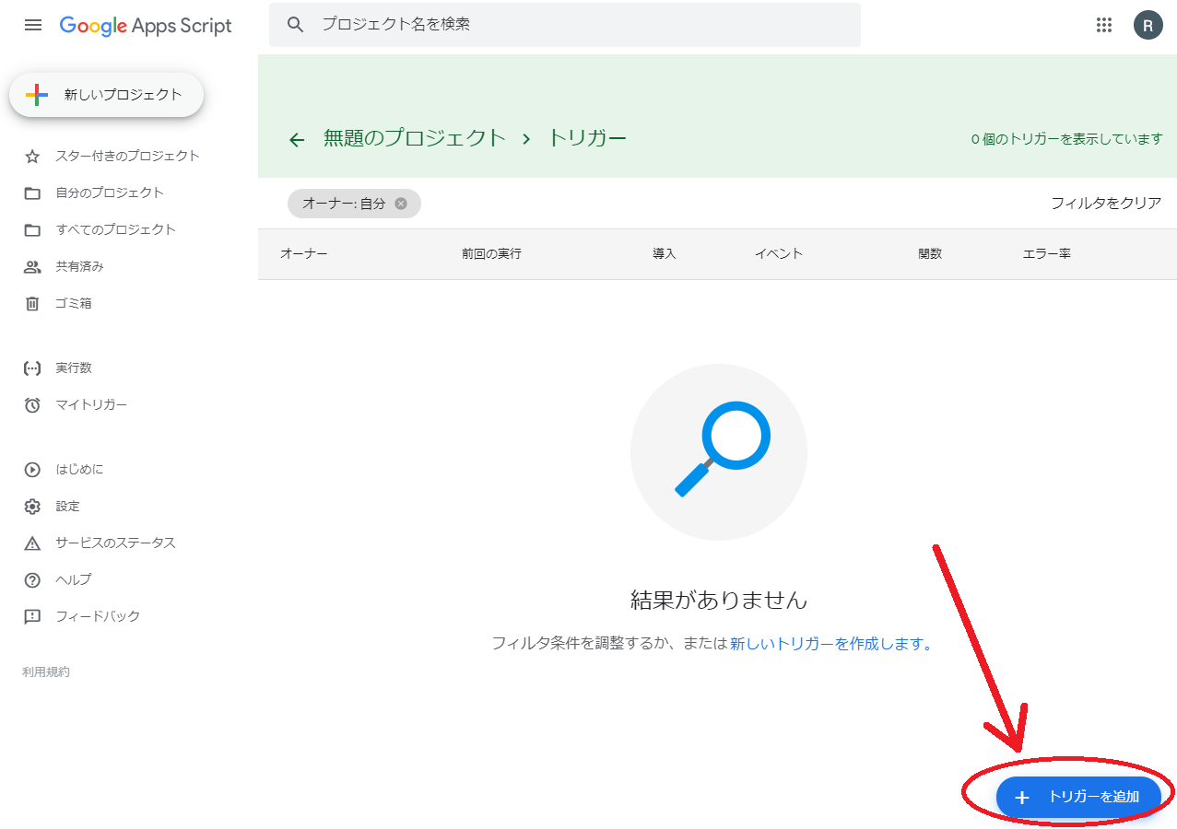Viewport: 1177px width, 829px height.
Task: Open フィードバック in sidebar
Action: [x=98, y=616]
